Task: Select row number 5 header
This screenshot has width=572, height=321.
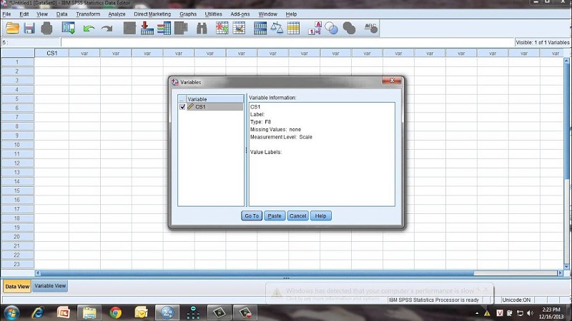Action: (17, 98)
